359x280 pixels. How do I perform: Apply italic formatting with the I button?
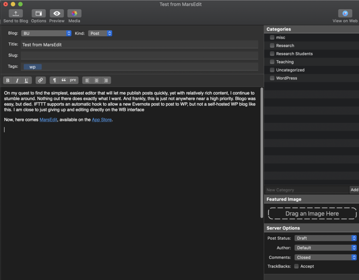17,80
